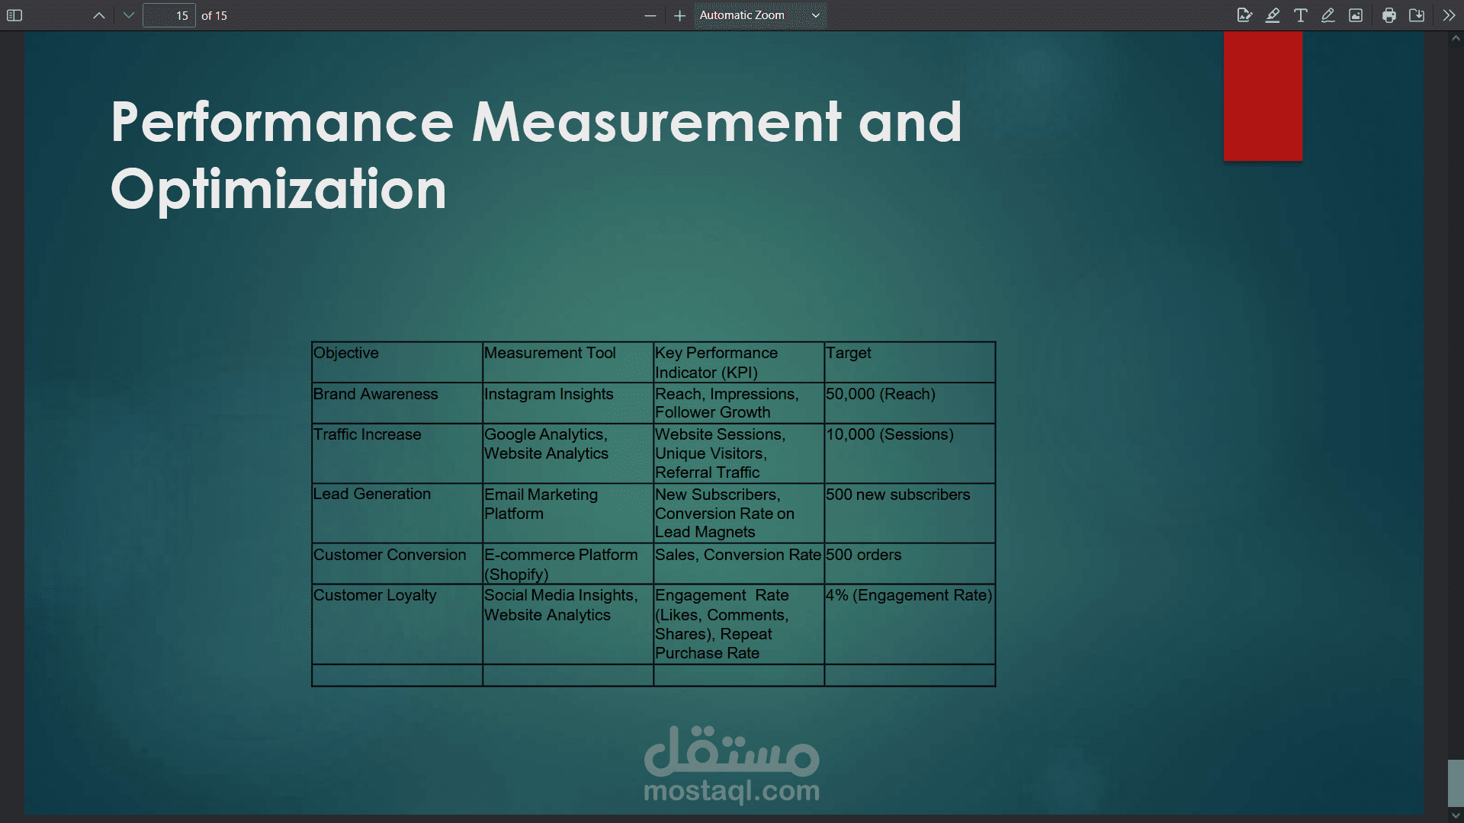
Task: Select the add image tool
Action: (x=1356, y=15)
